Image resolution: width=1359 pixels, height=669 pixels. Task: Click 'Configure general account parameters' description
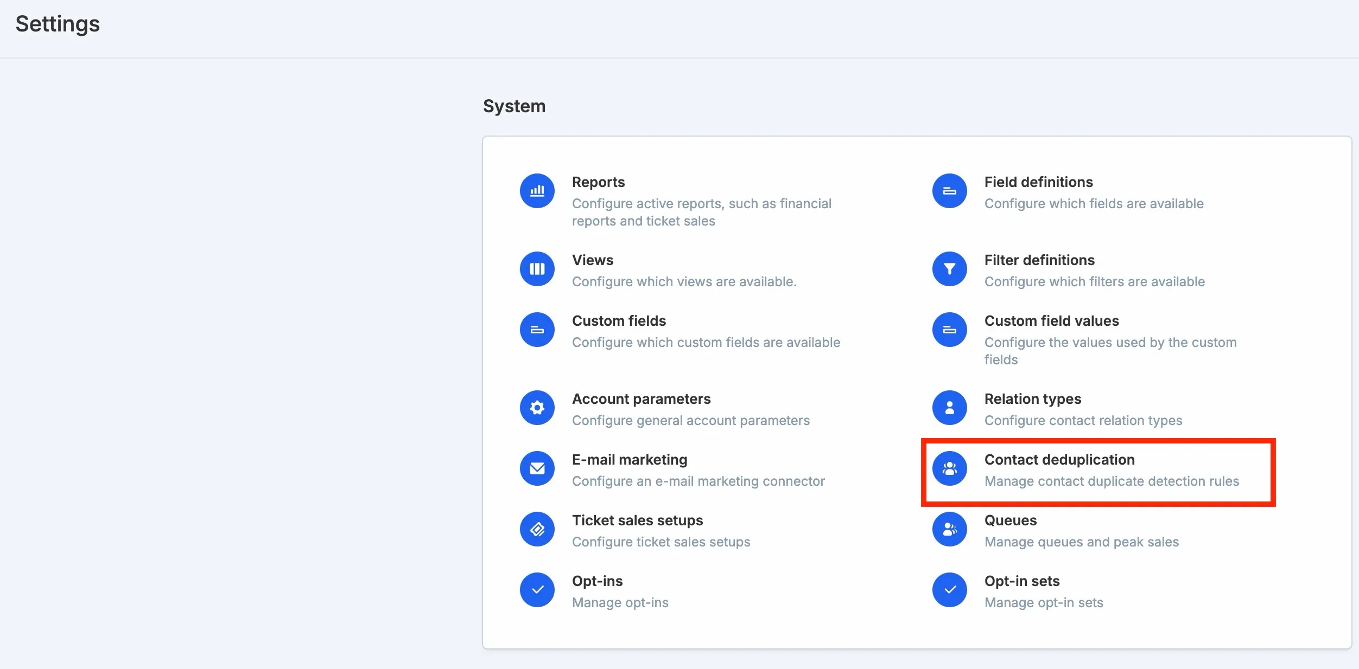[690, 421]
